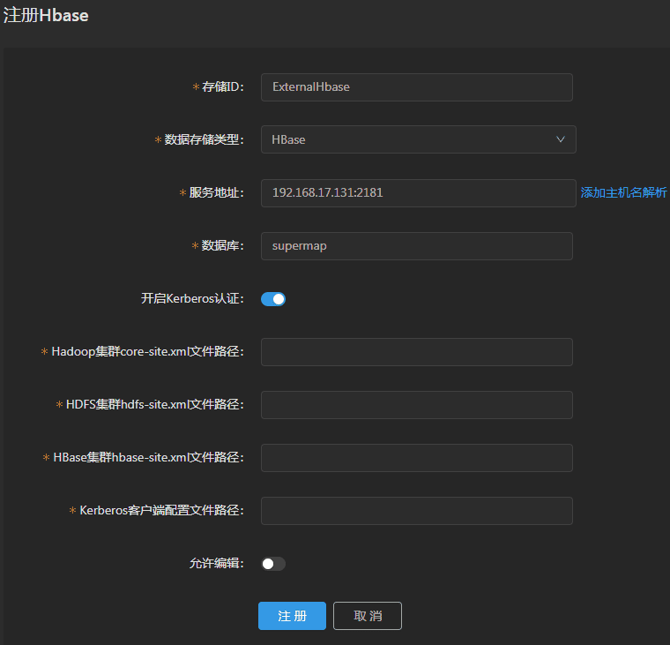Click the 开启Kerberos认证 label text
Viewport: 670px width, 645px height.
point(192,299)
